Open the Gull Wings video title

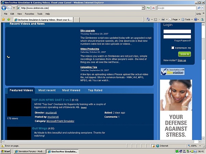40,129
